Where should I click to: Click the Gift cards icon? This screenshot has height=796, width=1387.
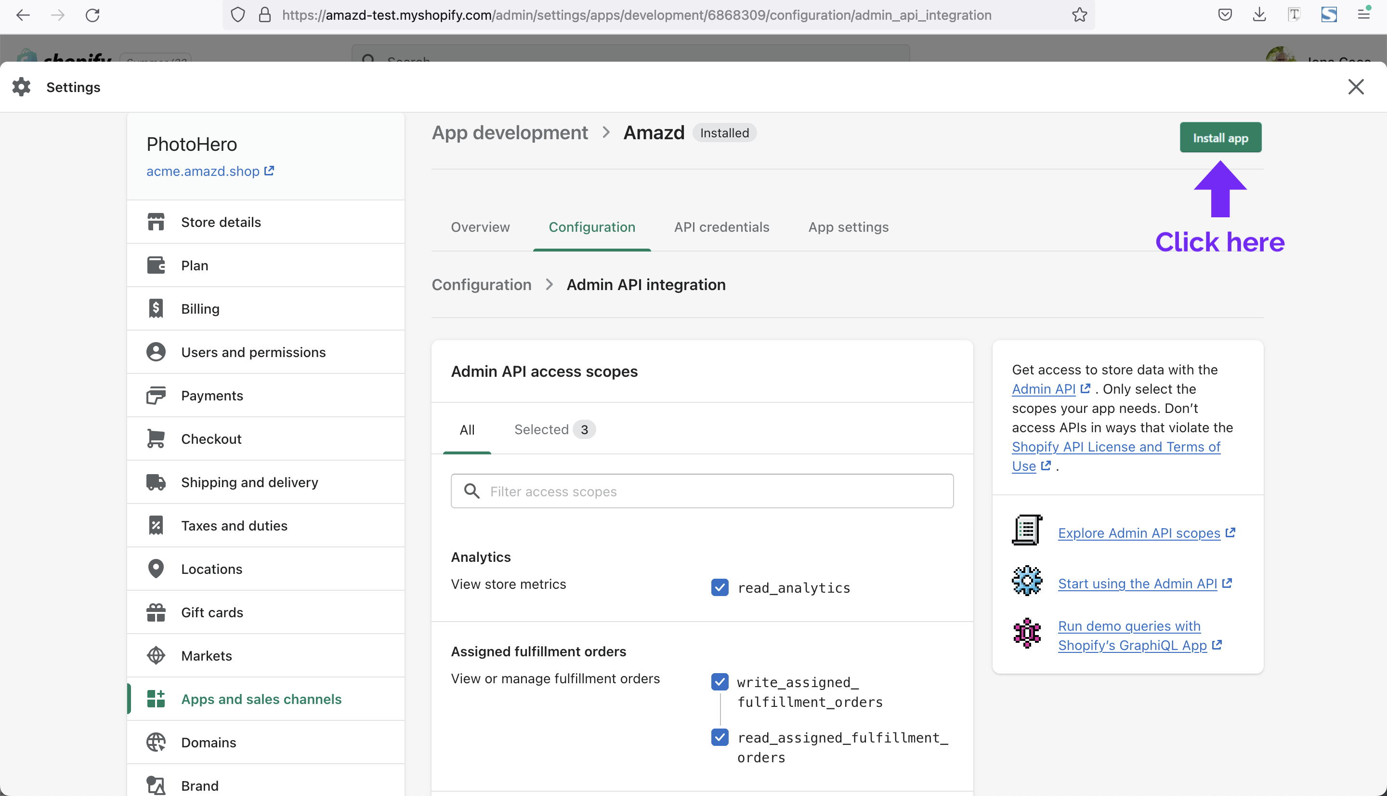coord(156,612)
